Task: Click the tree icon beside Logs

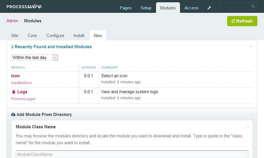Action: point(14,92)
